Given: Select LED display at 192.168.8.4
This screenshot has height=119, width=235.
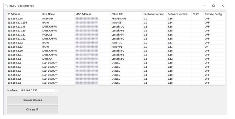Looking at the screenshot, I should [115, 75].
